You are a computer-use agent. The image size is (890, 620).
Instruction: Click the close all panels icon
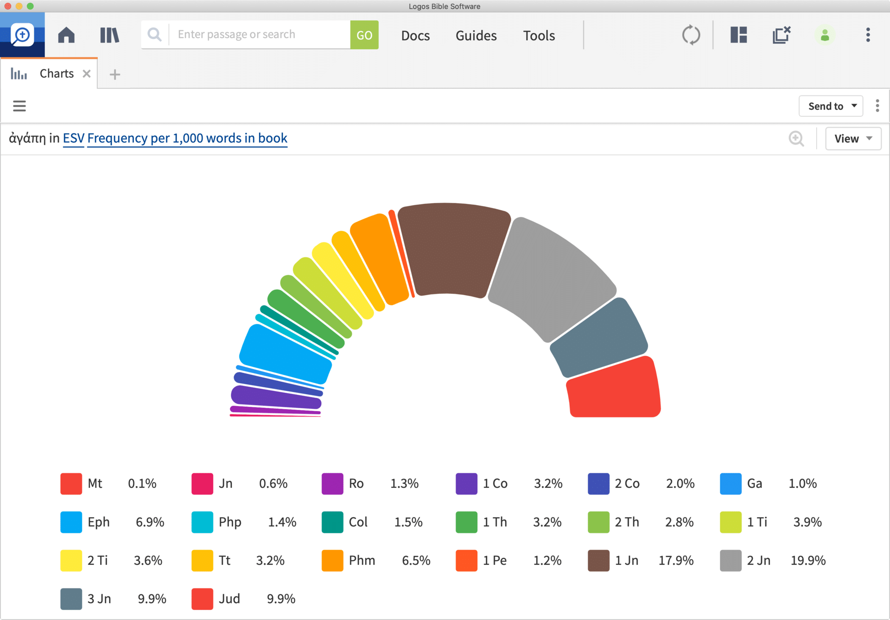pos(782,35)
